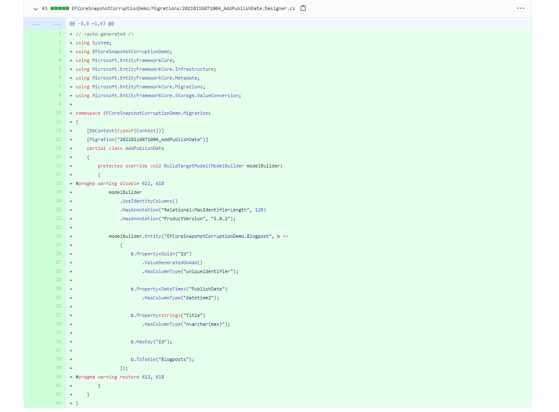
Task: Select line number 43 at the end
Action: [x=59, y=403]
